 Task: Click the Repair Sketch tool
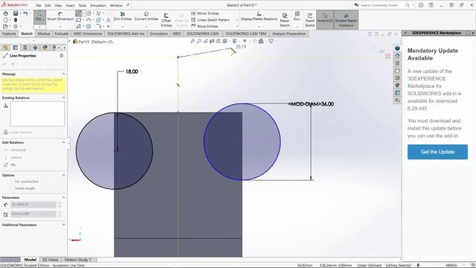tap(284, 20)
